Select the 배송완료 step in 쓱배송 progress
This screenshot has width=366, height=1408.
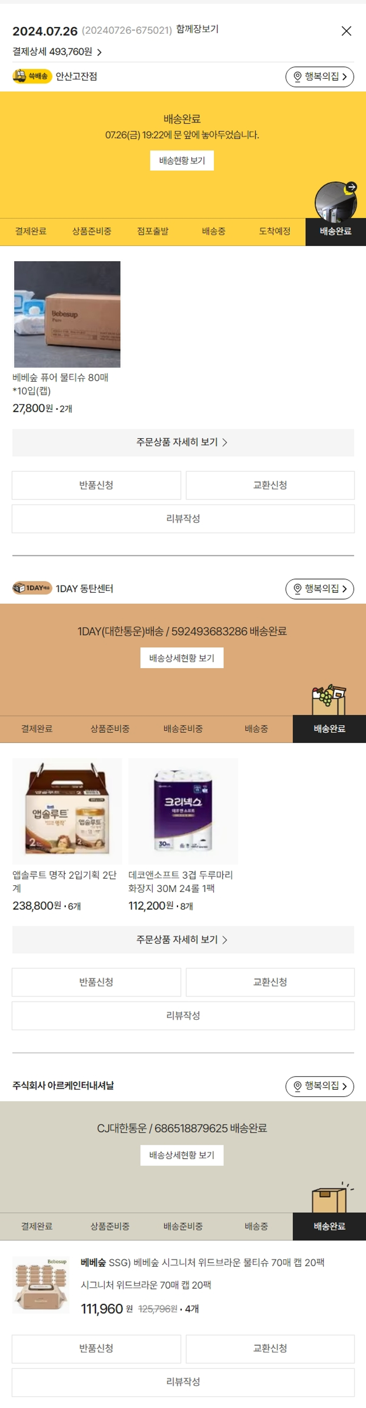pos(335,231)
